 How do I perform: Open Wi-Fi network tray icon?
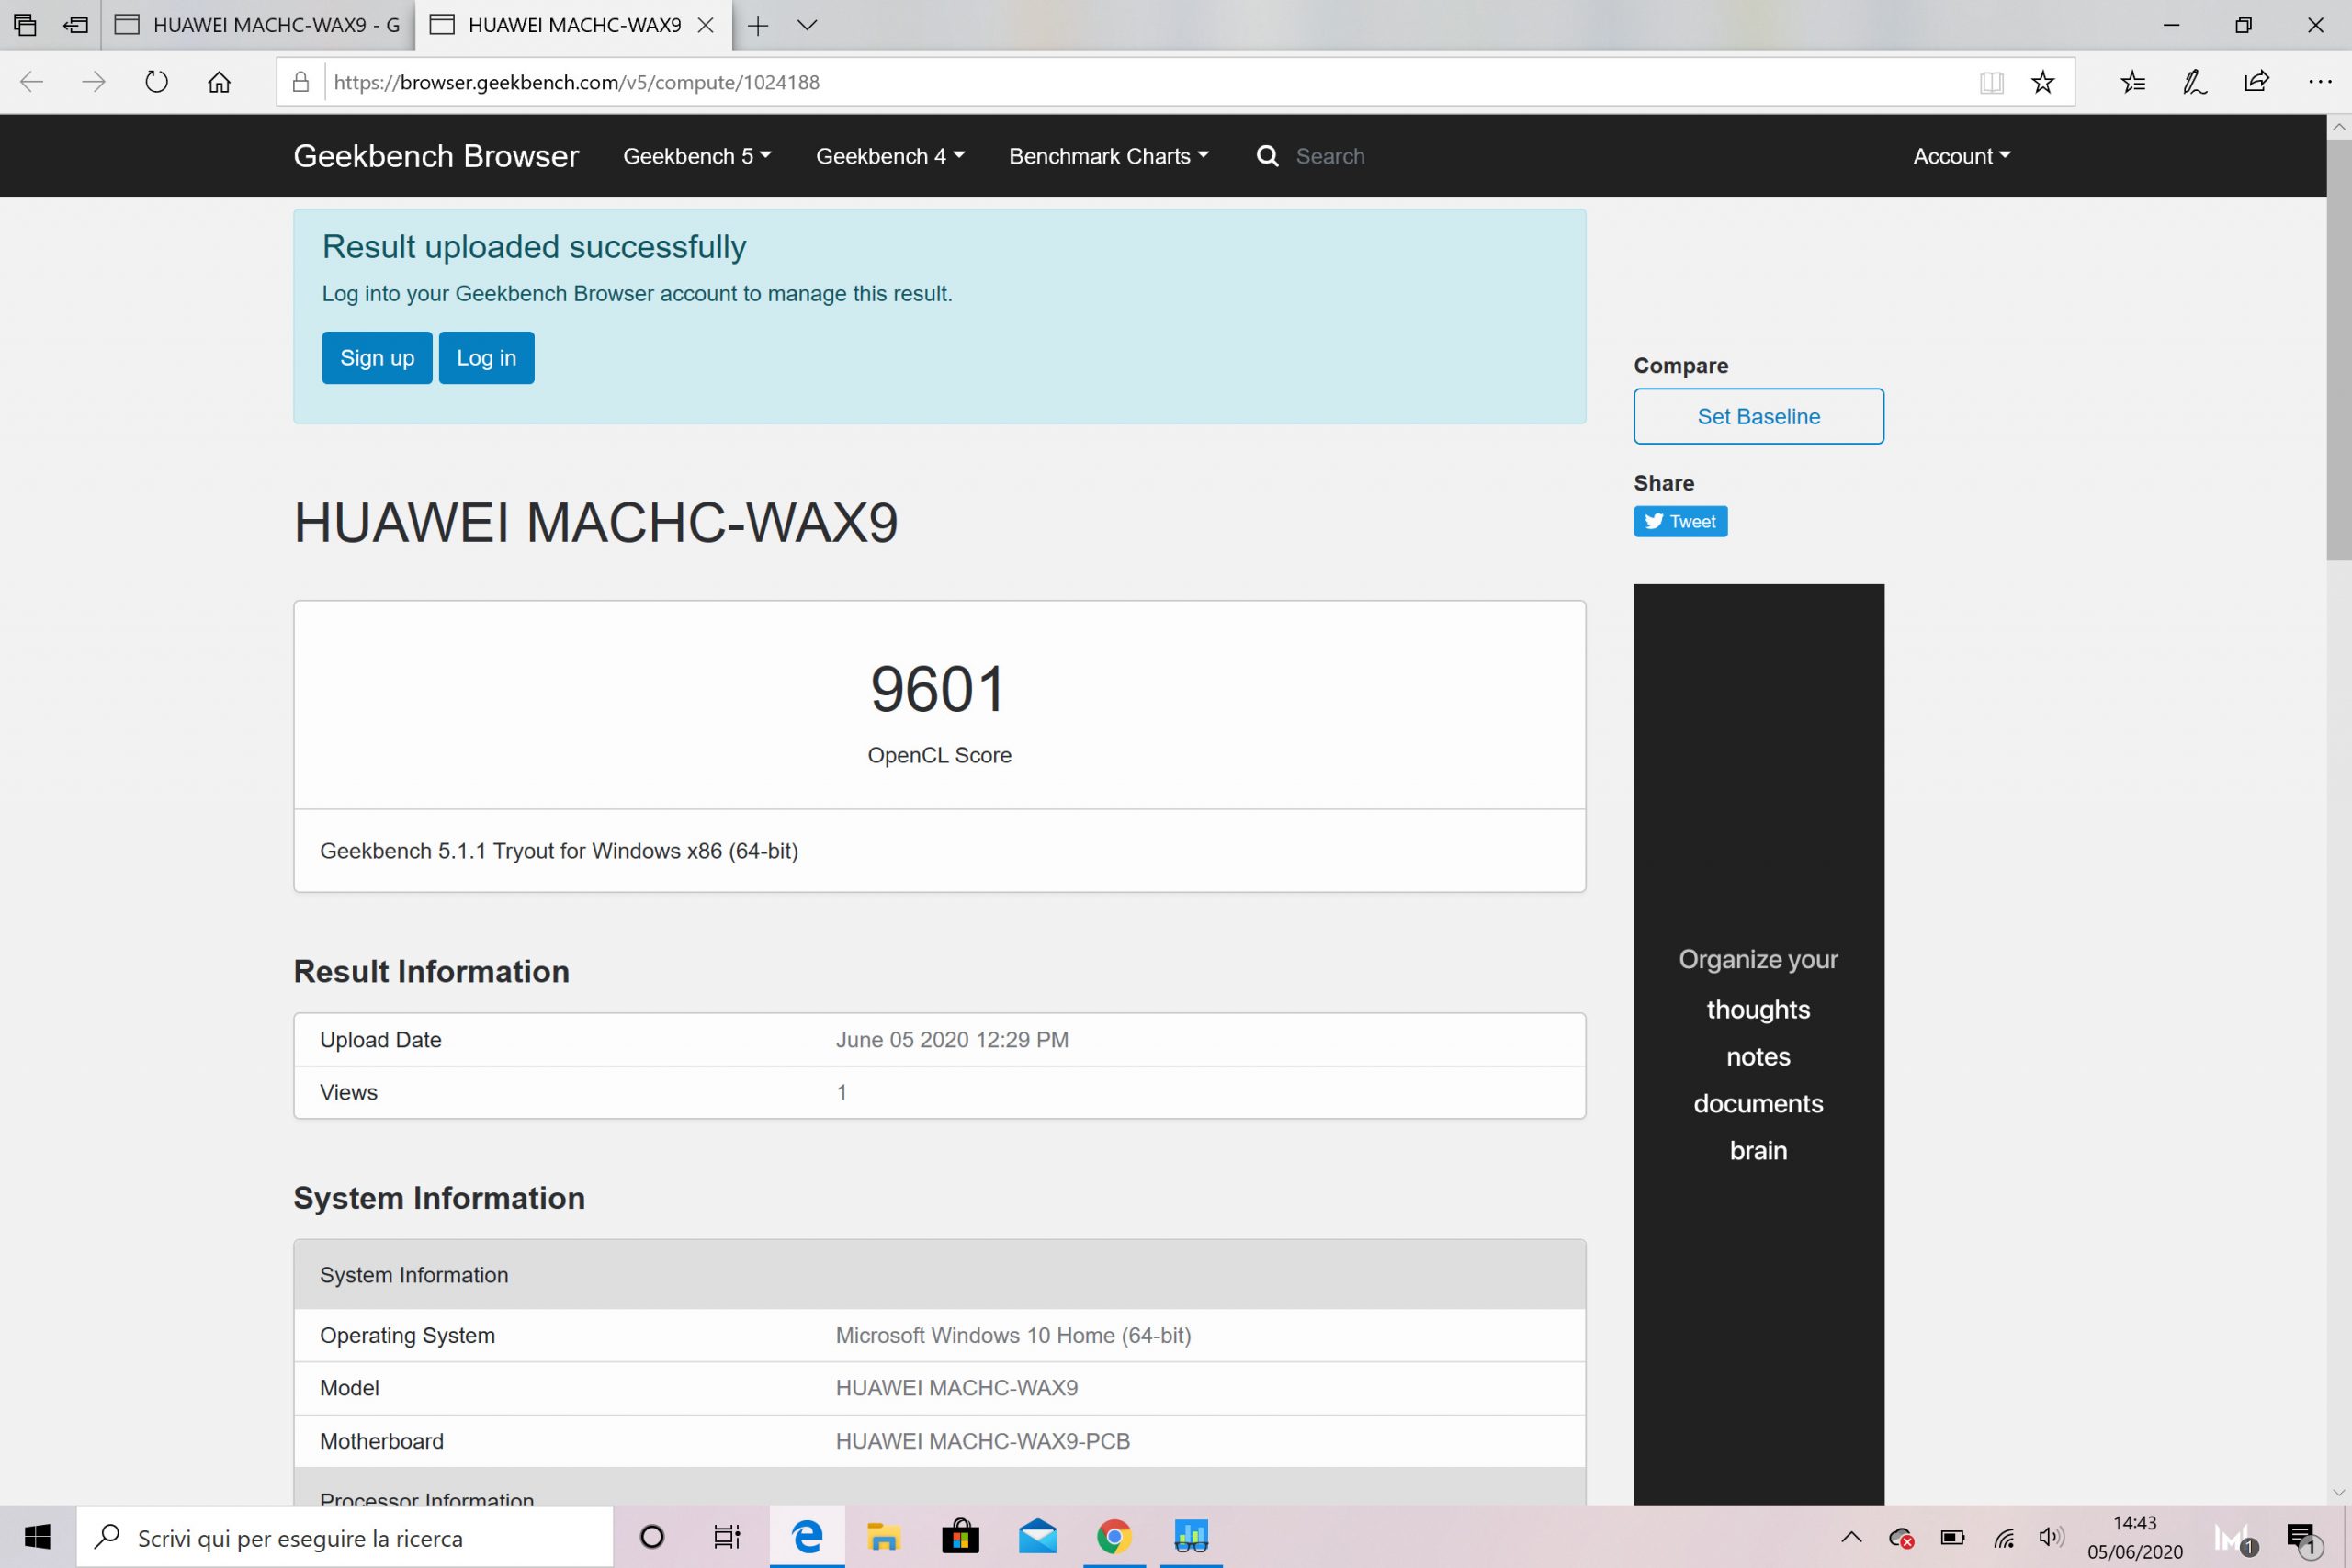click(x=2003, y=1537)
